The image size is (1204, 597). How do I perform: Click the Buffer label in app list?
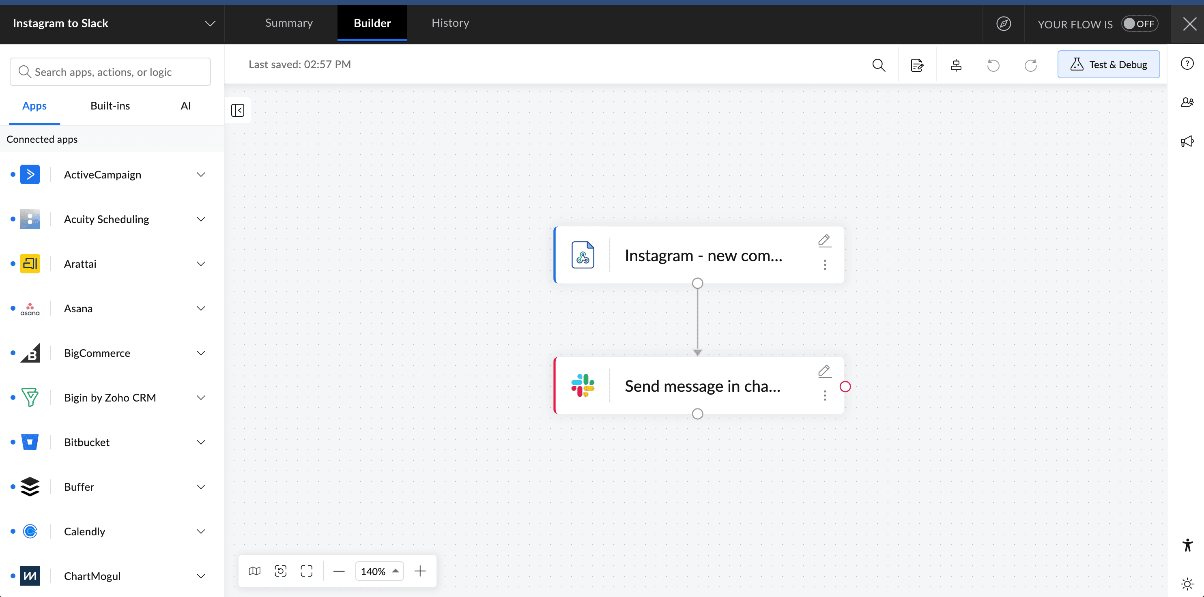pyautogui.click(x=79, y=487)
